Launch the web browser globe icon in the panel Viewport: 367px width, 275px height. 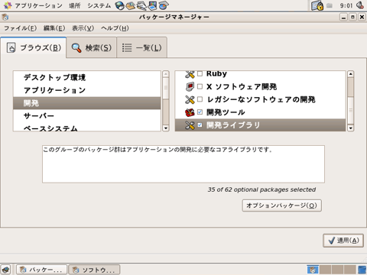[x=119, y=5]
